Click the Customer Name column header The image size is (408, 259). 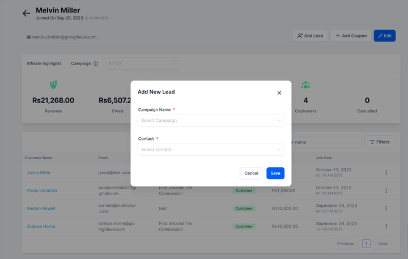[39, 158]
